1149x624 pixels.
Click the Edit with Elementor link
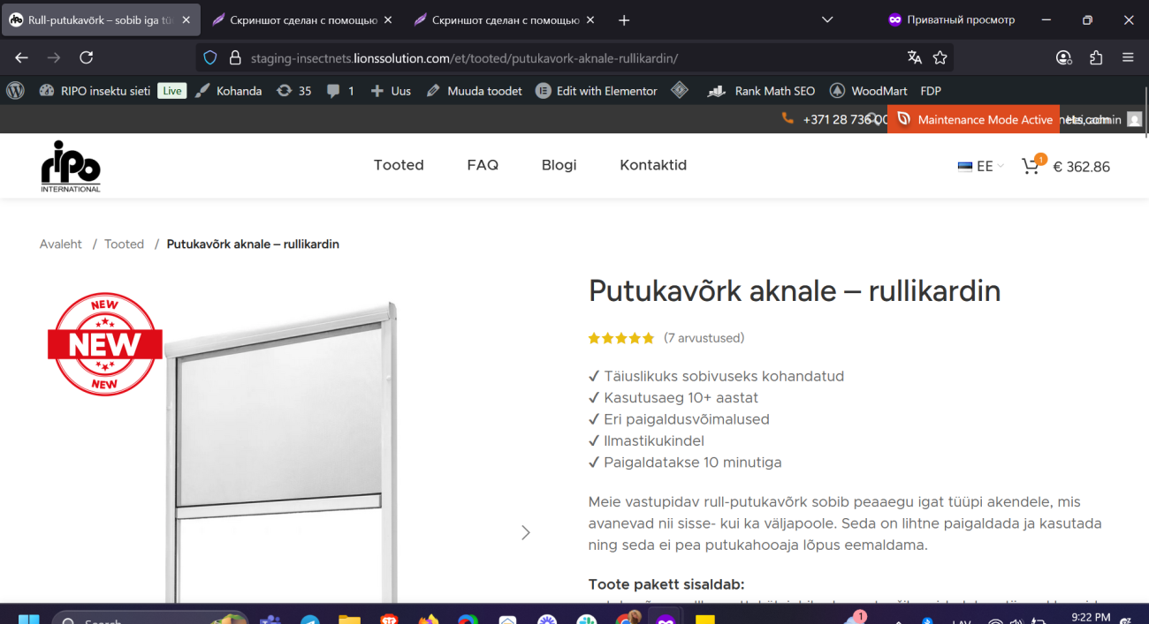coord(597,91)
